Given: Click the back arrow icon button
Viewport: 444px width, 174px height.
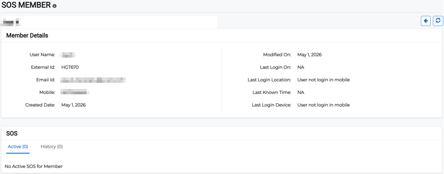Looking at the screenshot, I should (426, 21).
